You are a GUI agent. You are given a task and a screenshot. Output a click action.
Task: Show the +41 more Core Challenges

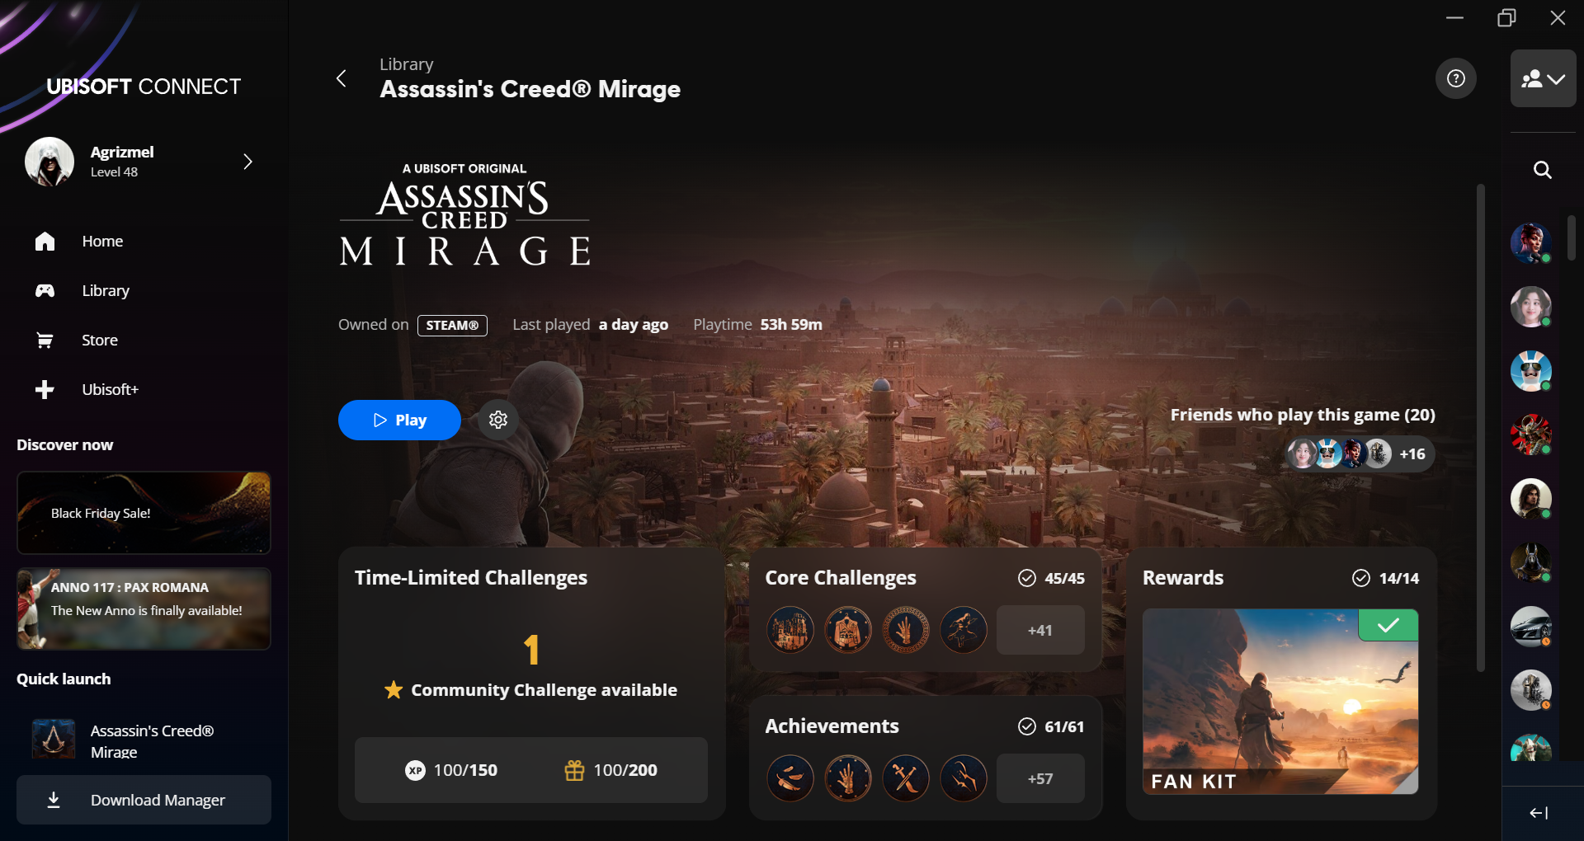coord(1039,630)
